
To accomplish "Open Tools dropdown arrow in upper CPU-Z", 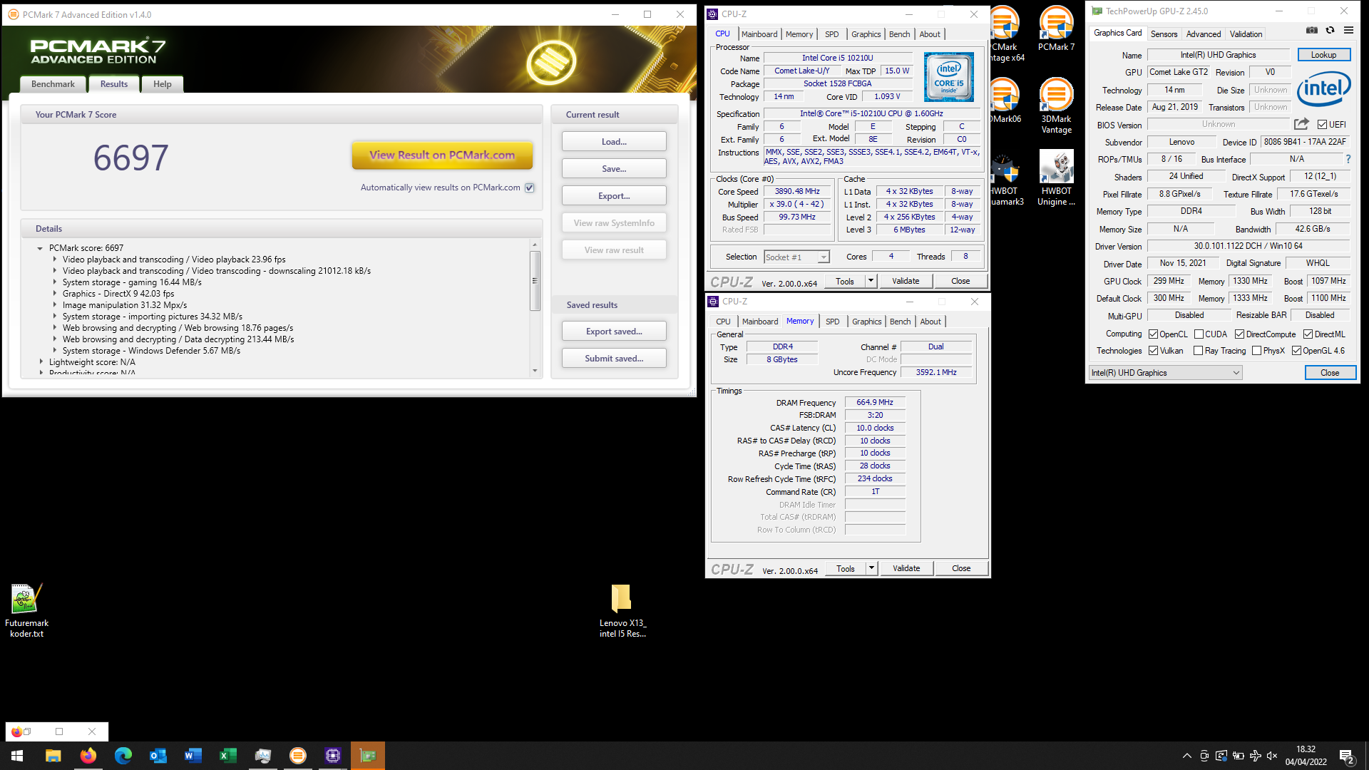I will pos(871,281).
